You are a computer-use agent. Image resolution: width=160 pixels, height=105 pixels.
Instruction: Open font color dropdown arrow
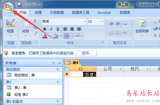point(50,36)
